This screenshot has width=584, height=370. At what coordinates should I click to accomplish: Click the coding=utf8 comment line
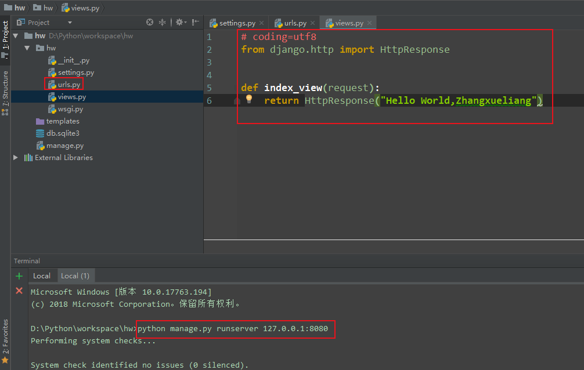point(279,37)
